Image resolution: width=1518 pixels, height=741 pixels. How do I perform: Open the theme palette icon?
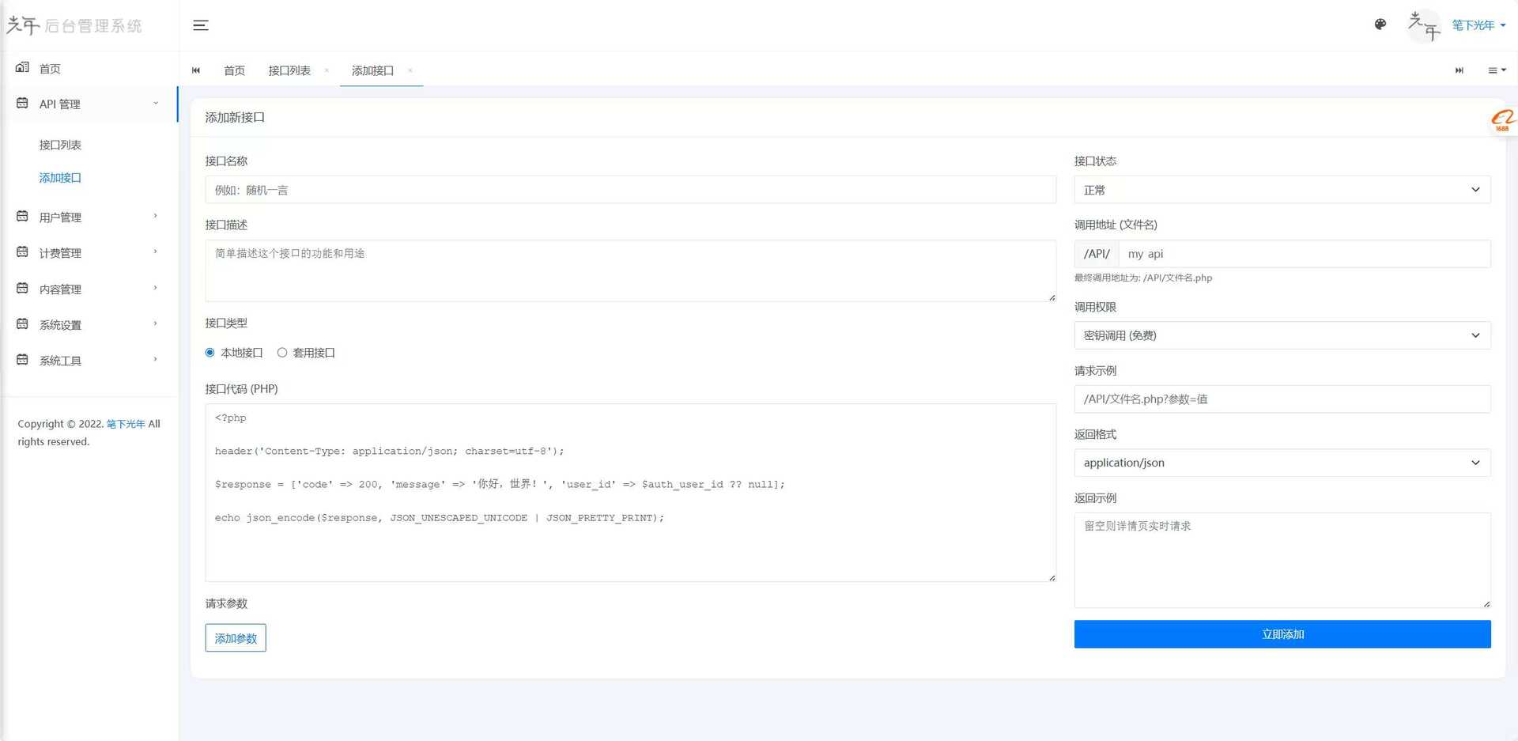tap(1380, 25)
